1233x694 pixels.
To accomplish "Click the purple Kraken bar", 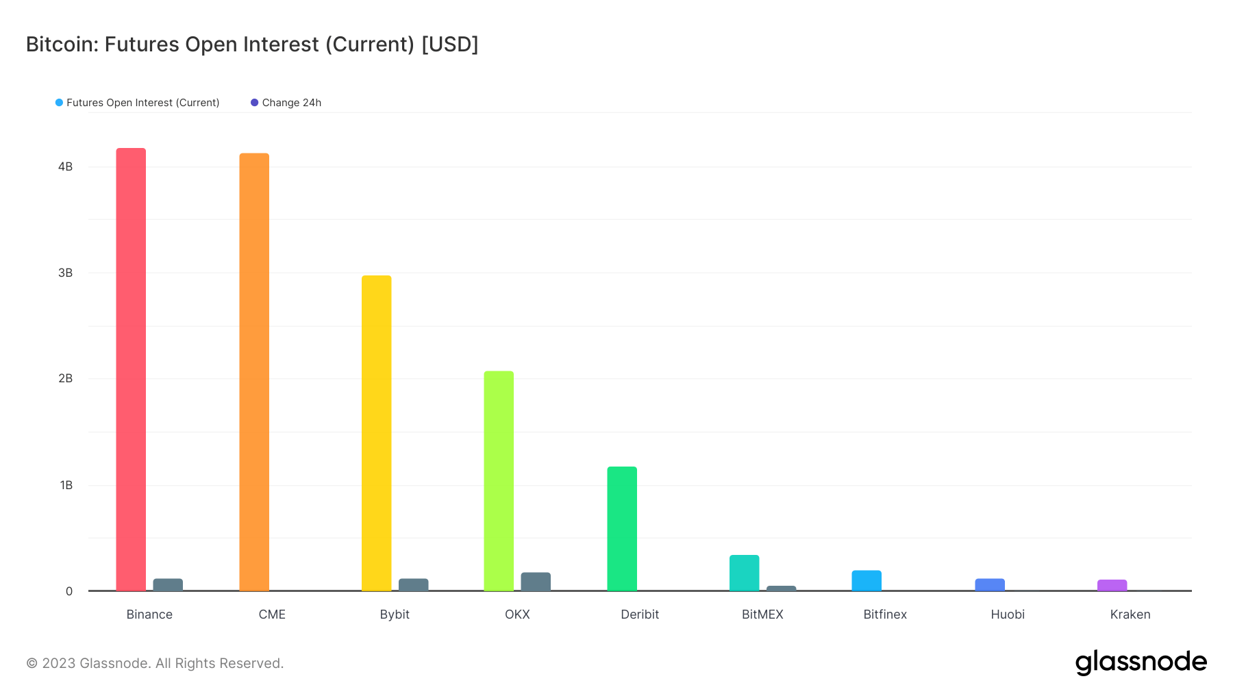I will click(x=1112, y=586).
